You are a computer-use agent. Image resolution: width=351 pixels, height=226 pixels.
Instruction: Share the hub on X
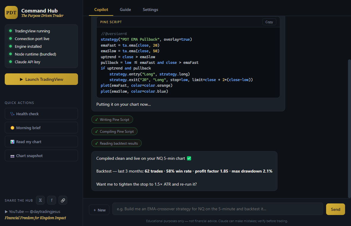40,200
